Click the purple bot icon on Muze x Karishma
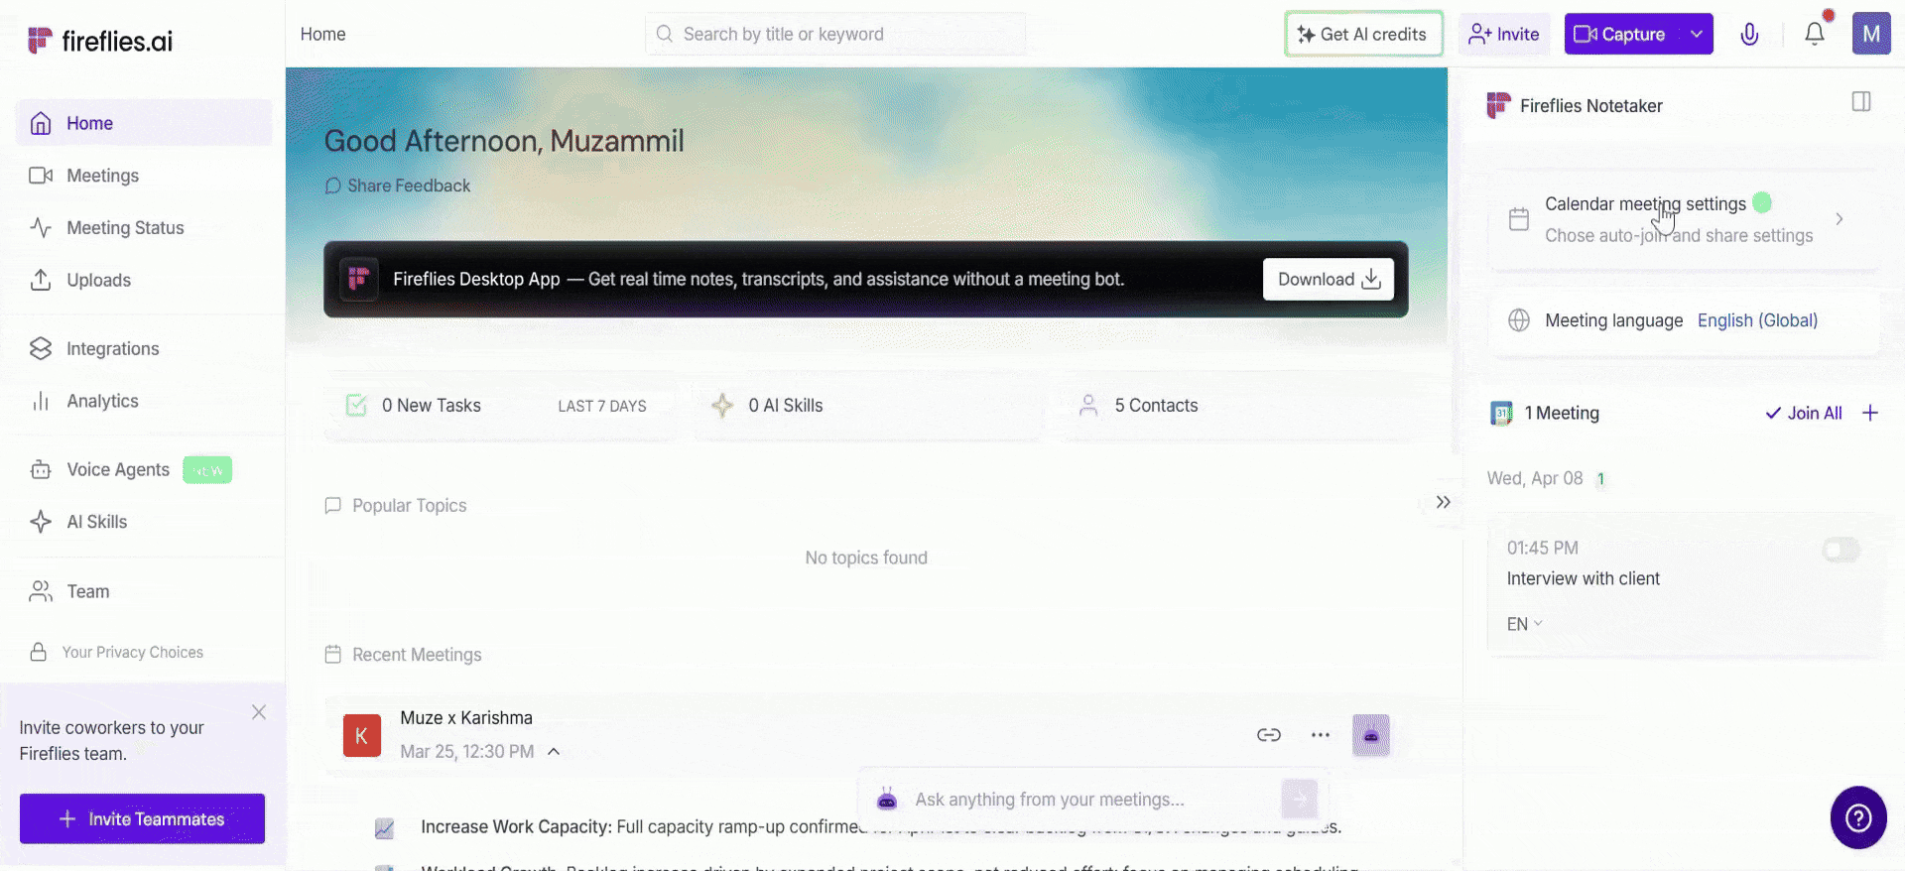 point(1371,735)
